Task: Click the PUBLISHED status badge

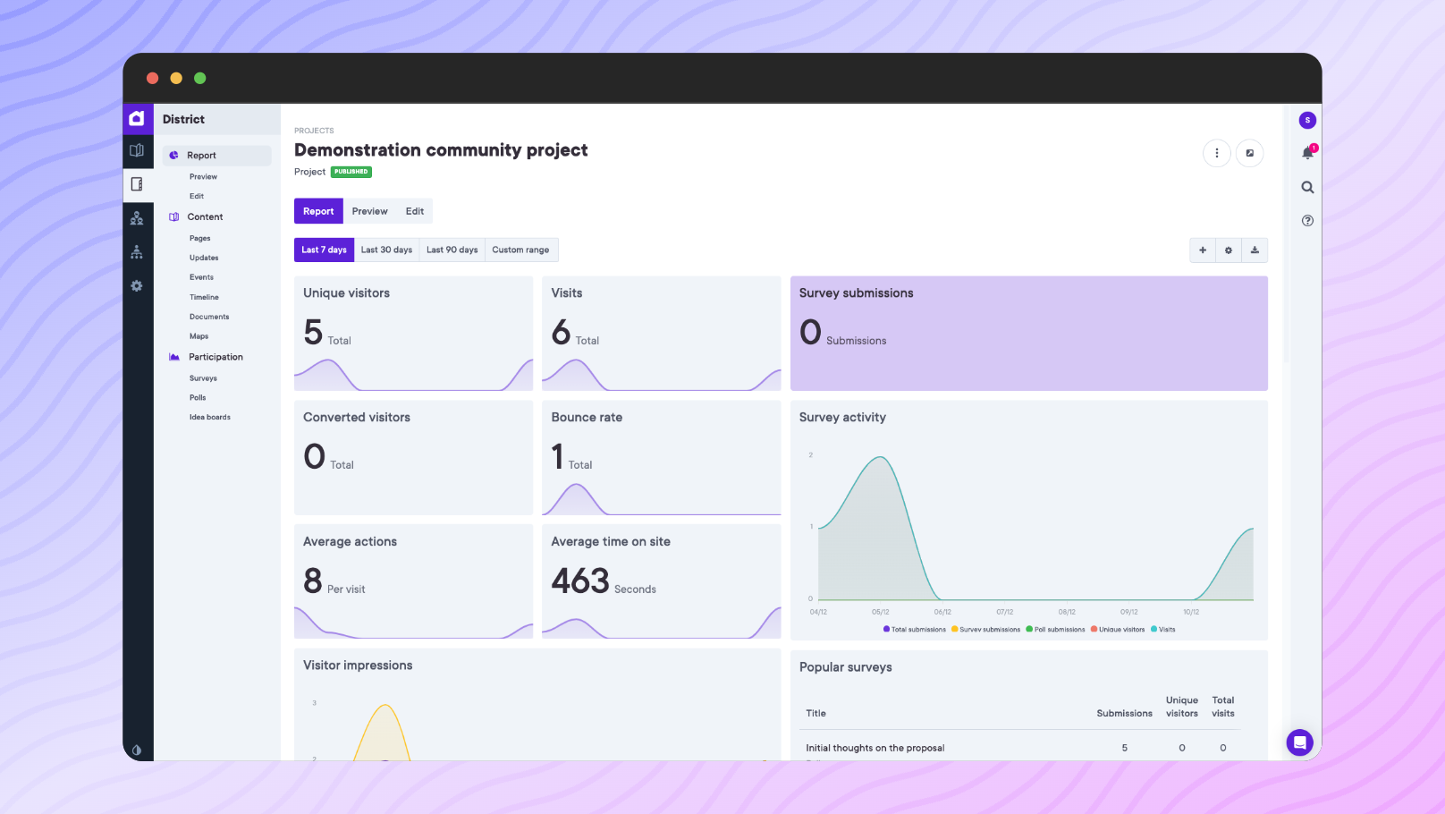Action: point(351,172)
